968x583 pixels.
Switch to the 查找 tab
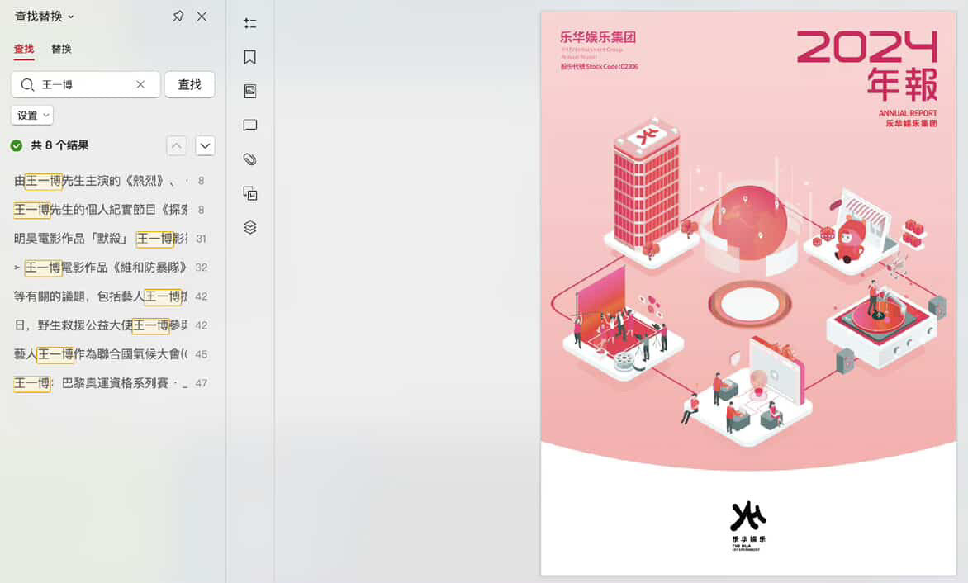(24, 49)
